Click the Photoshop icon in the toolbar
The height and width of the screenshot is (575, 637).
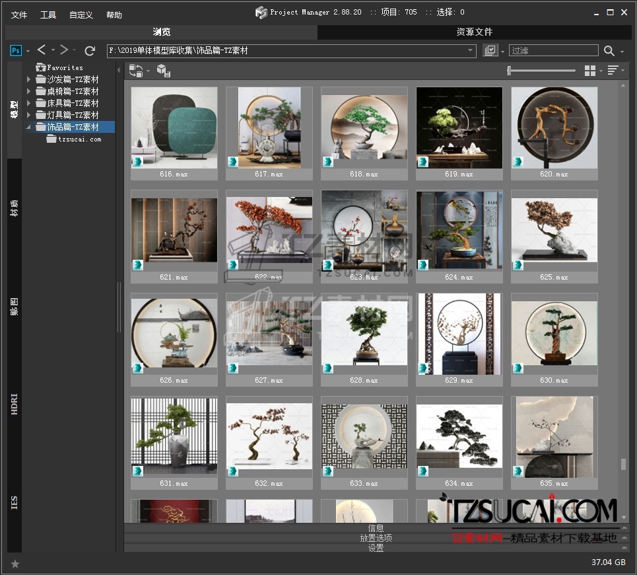16,50
